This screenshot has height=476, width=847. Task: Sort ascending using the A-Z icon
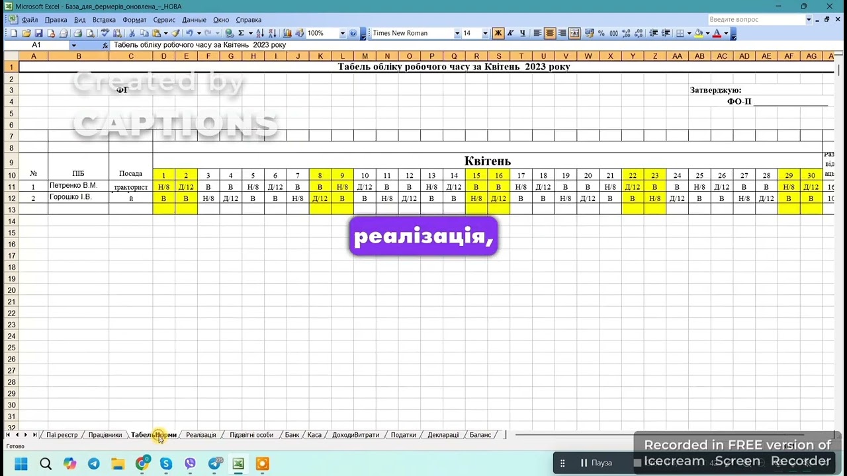(260, 33)
